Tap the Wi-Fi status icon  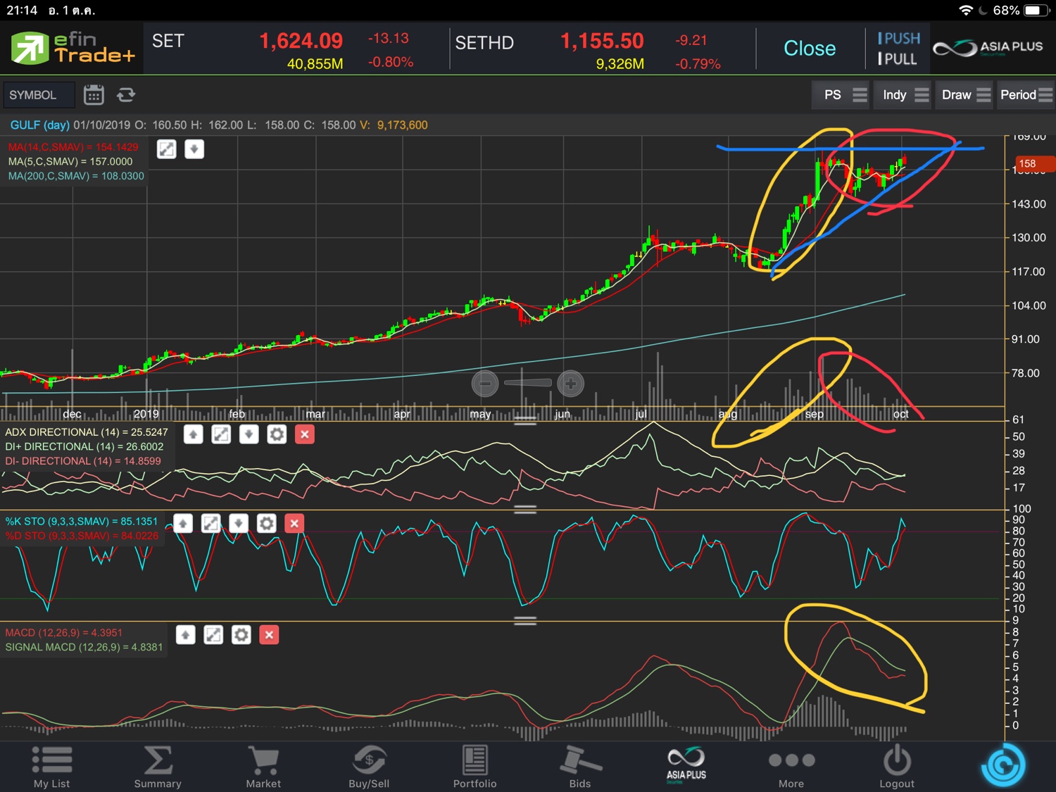966,11
